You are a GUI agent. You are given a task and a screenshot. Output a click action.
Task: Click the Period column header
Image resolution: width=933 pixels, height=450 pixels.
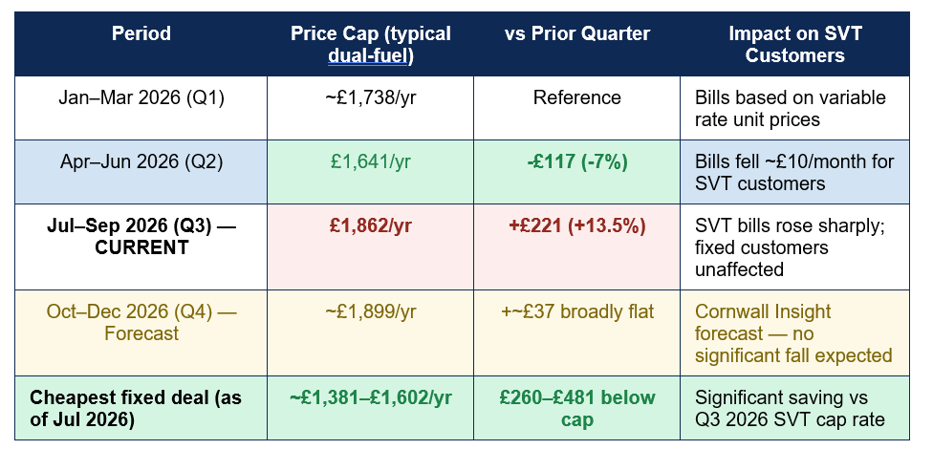tap(141, 44)
